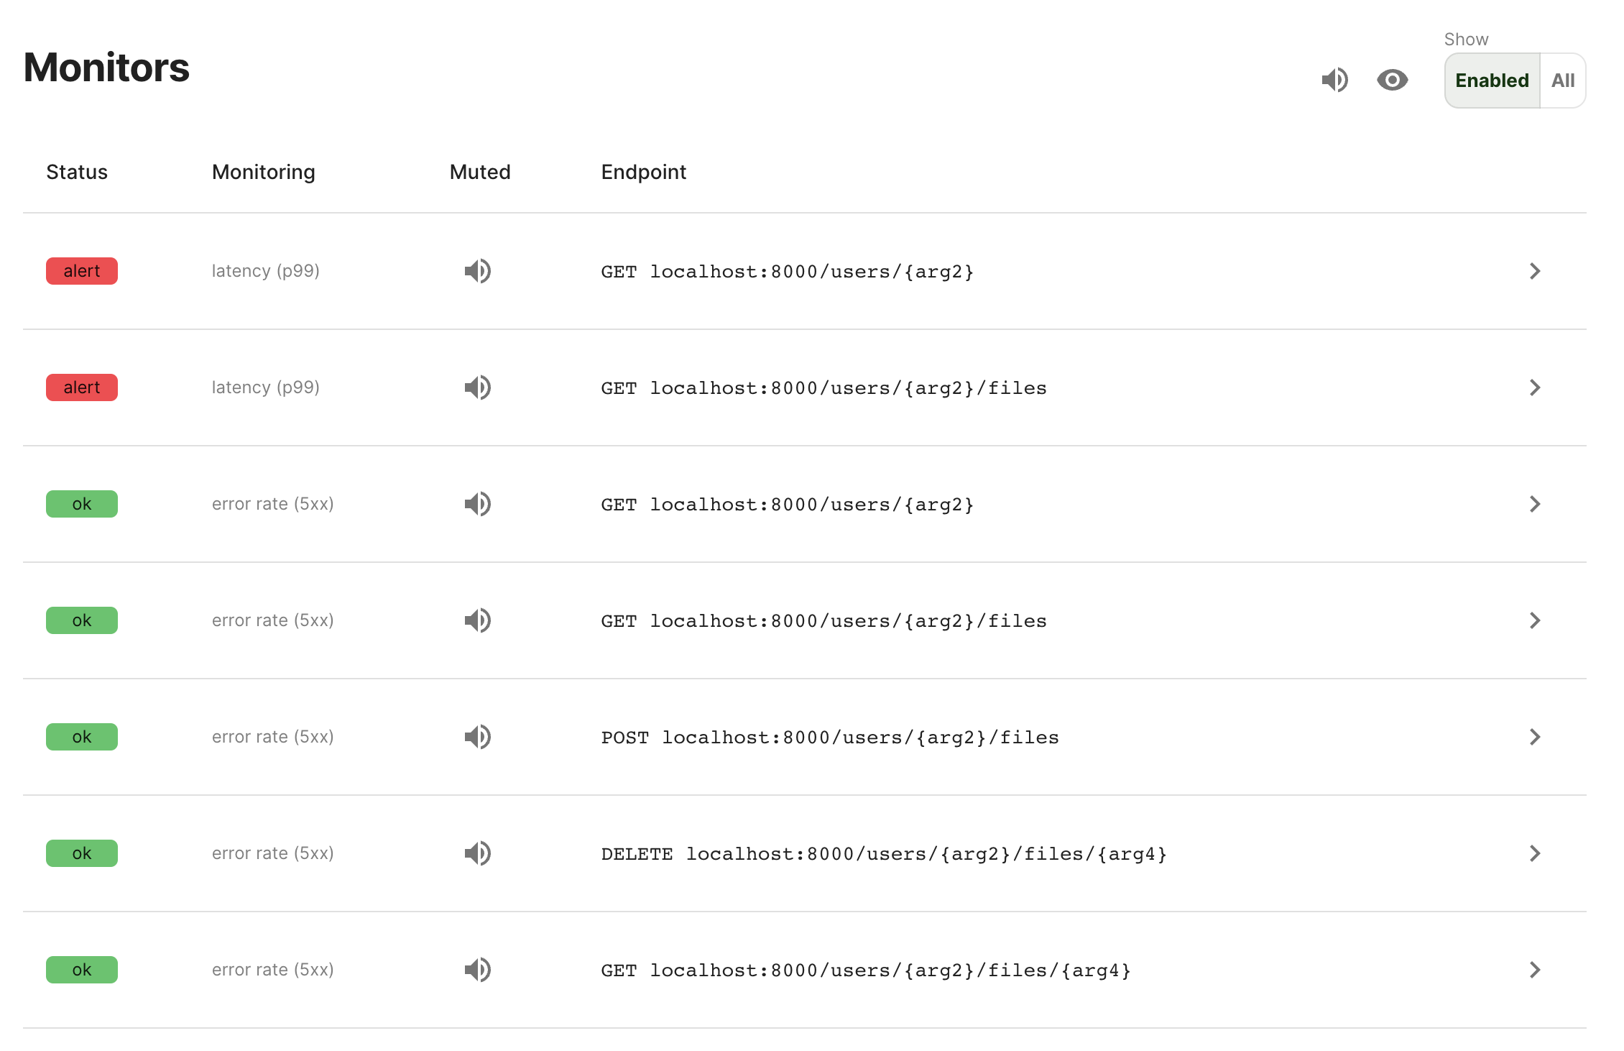Expand first alert row using its chevron
Screen dimensions: 1624x1051
1535,271
